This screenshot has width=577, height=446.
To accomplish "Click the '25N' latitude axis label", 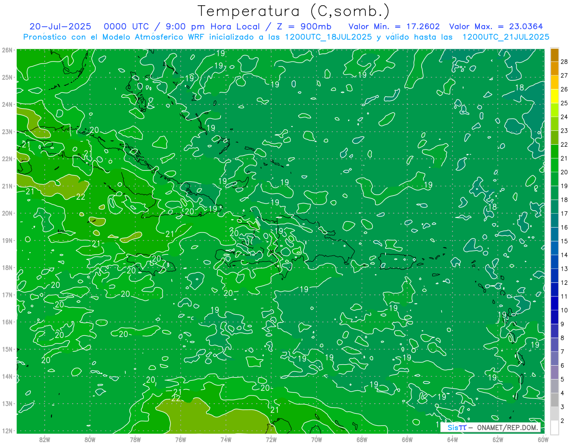I will point(7,77).
